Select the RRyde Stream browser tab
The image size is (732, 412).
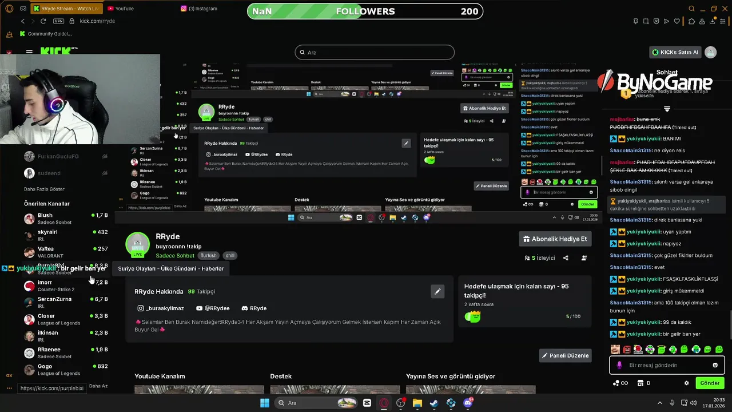pos(66,9)
